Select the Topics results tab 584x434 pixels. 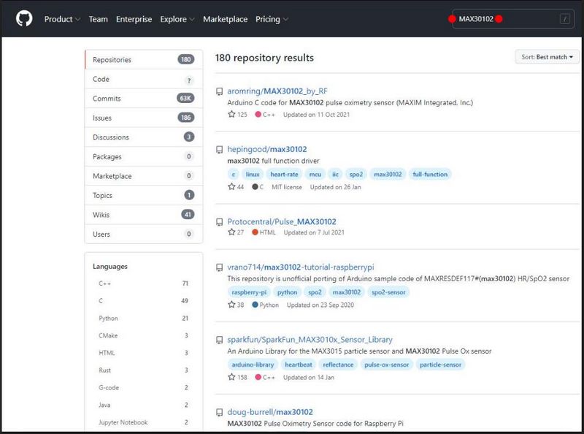[144, 195]
